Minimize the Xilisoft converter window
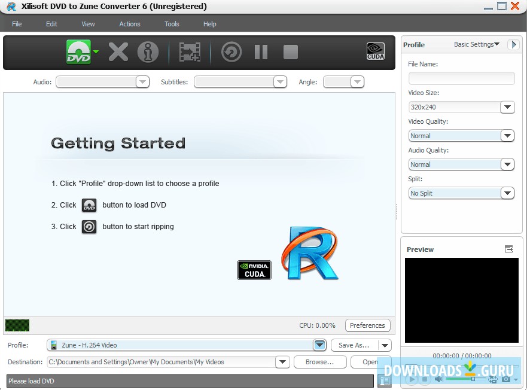527x390 pixels. coord(488,7)
